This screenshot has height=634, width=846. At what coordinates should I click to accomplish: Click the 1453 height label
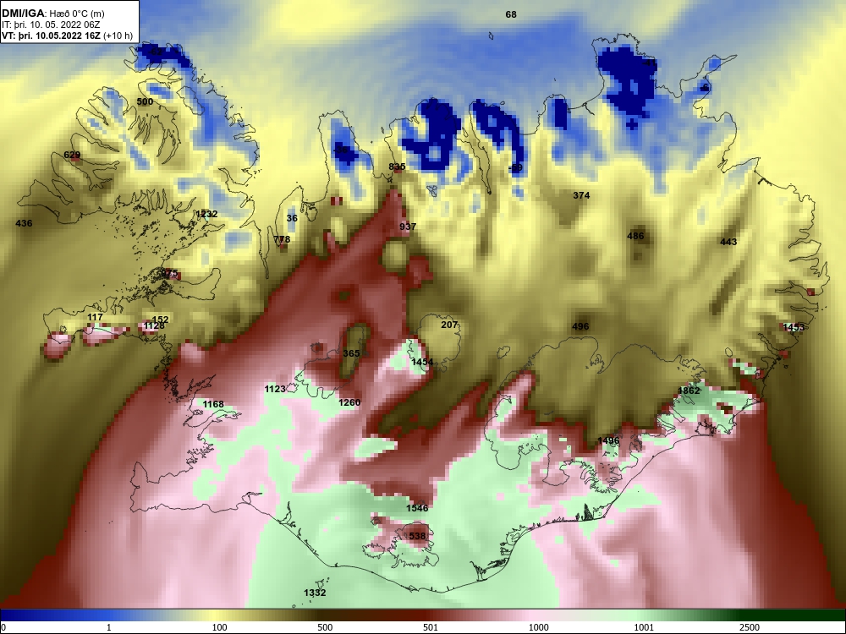click(794, 327)
